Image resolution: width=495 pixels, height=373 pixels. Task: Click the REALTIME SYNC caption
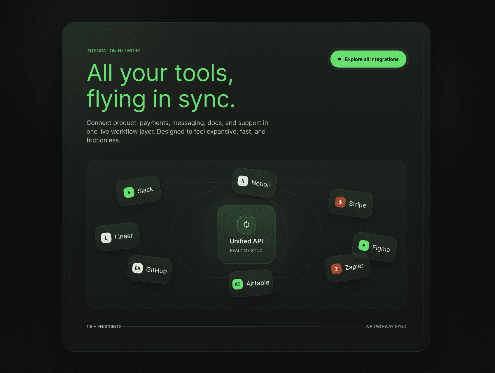(x=246, y=251)
